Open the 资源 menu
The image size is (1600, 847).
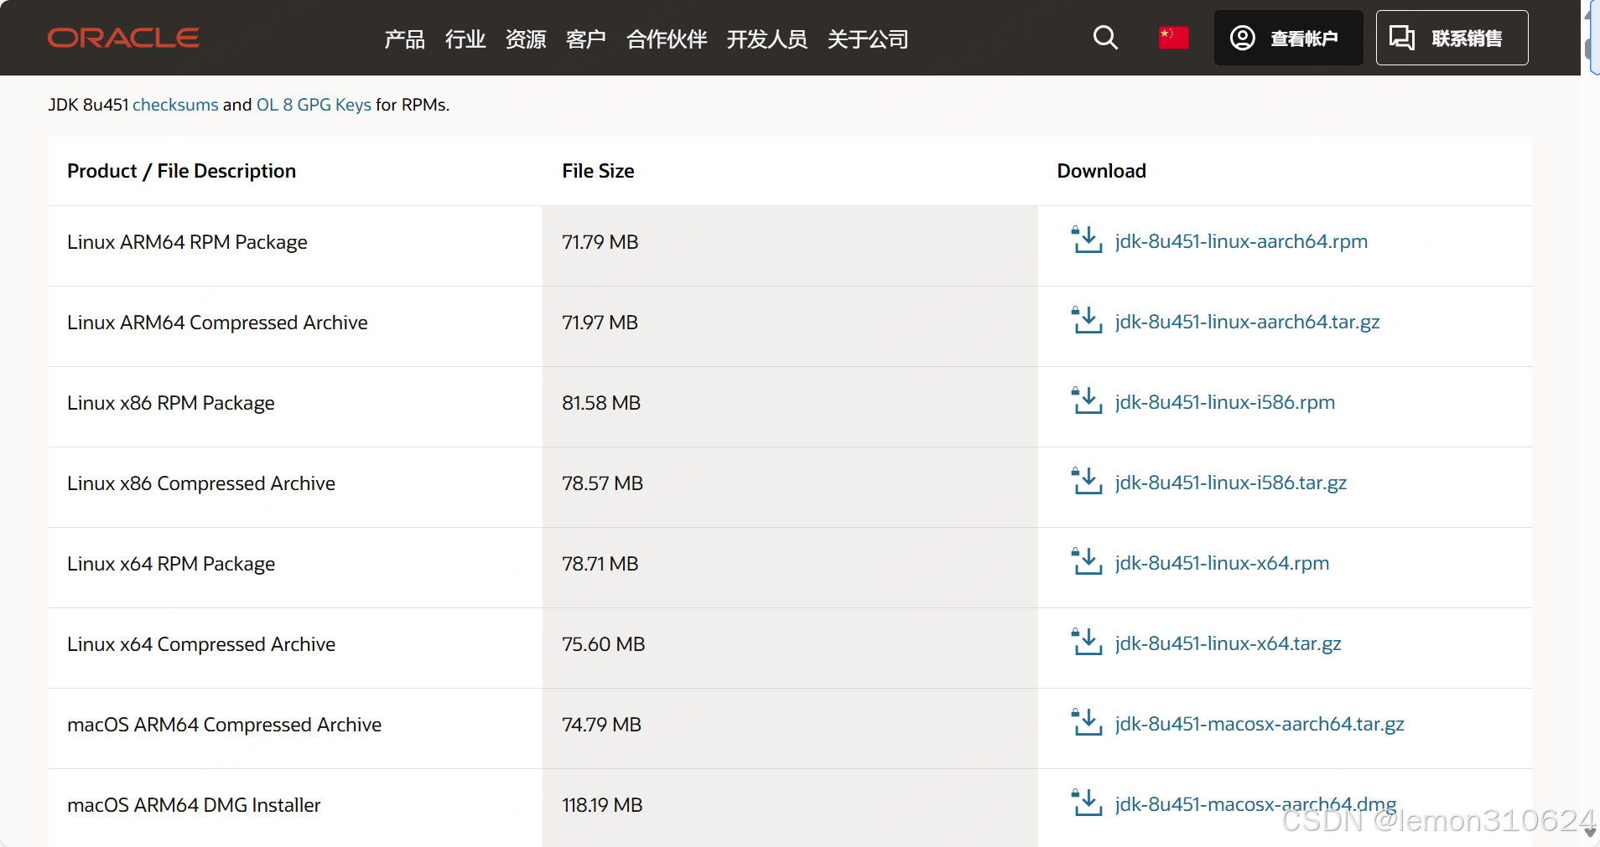tap(526, 39)
